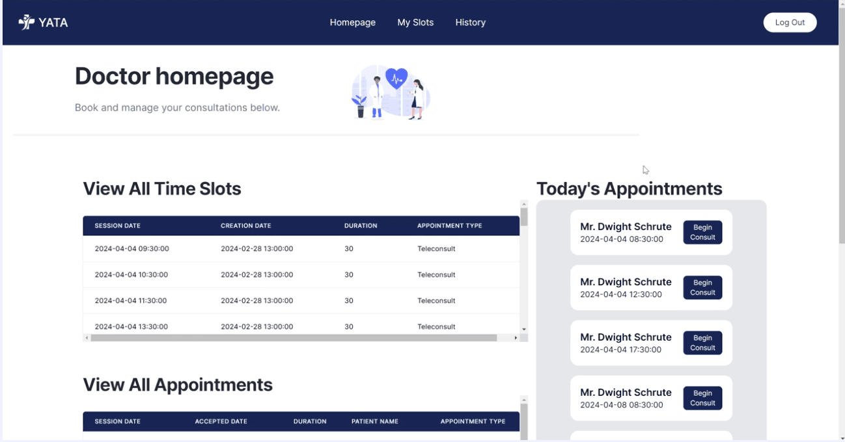Click the View All Time Slots heading

coord(162,189)
